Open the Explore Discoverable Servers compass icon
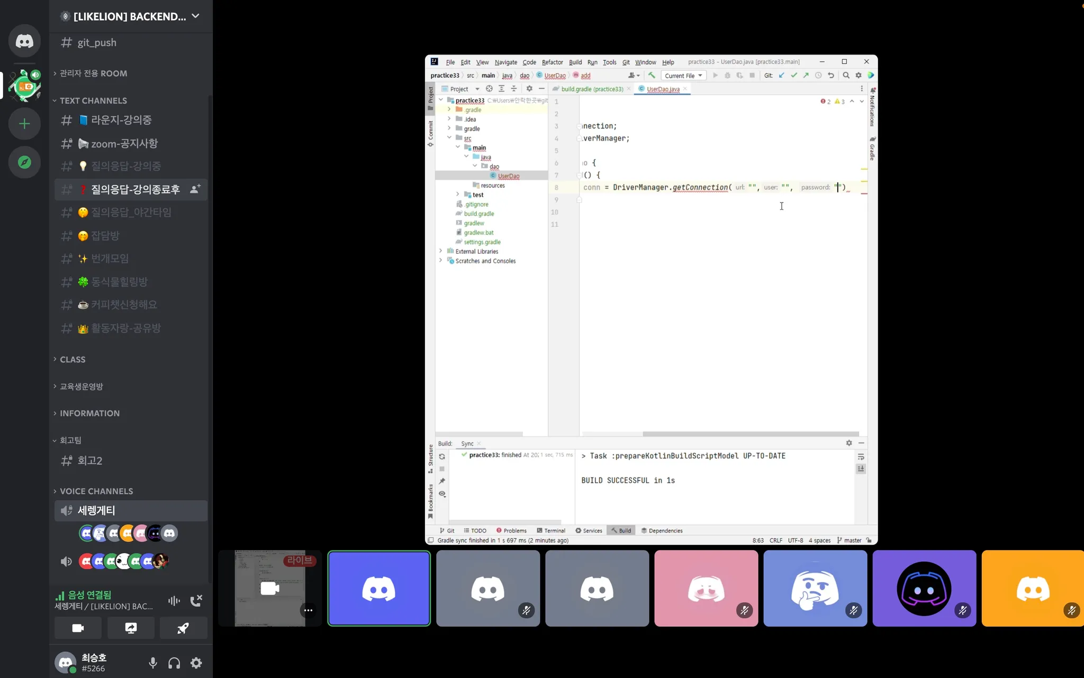The height and width of the screenshot is (678, 1084). pos(24,162)
